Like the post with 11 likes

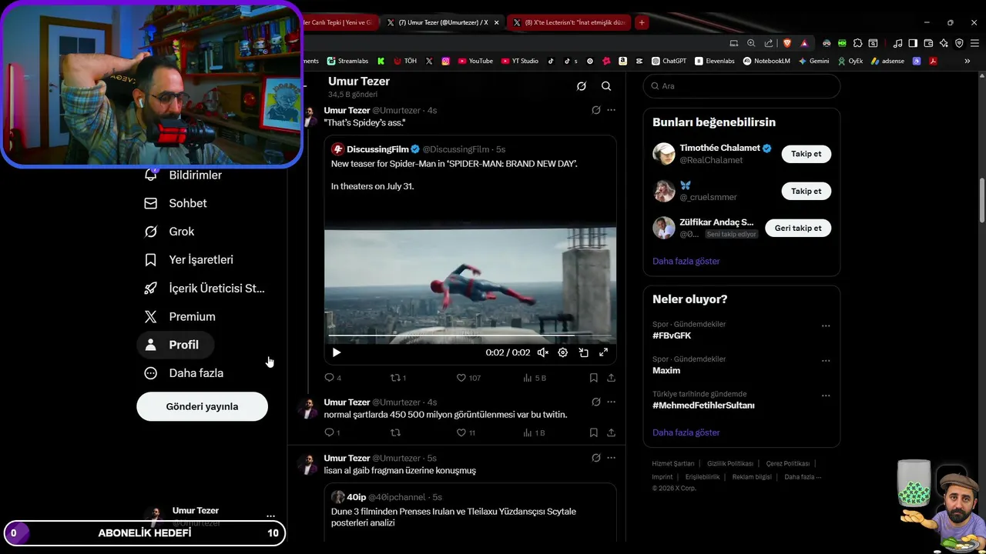click(x=466, y=432)
